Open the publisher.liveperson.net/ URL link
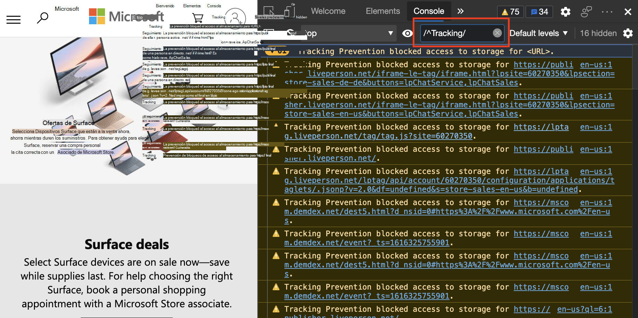 point(429,154)
